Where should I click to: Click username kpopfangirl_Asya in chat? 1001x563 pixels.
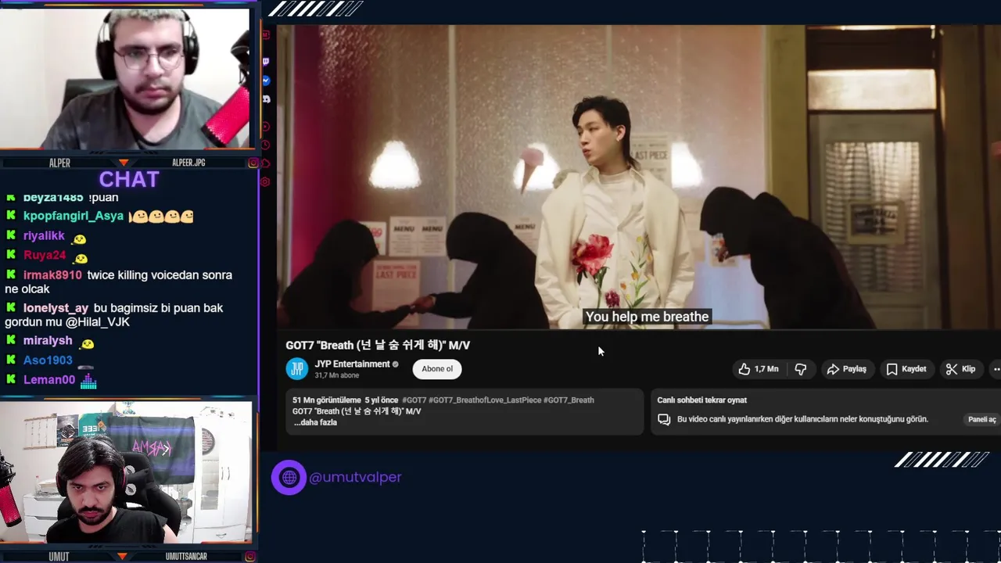point(74,216)
